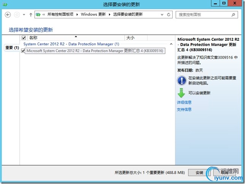The width and height of the screenshot is (245, 184).
Task: Expand the arrow after 所有控制面板项
Action: tap(77, 14)
